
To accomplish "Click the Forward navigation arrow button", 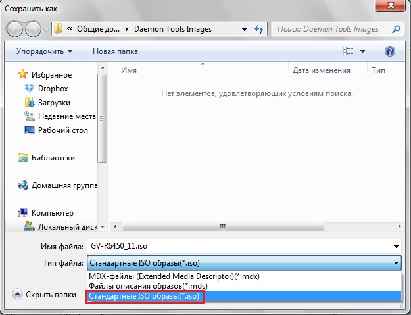I will pyautogui.click(x=32, y=30).
